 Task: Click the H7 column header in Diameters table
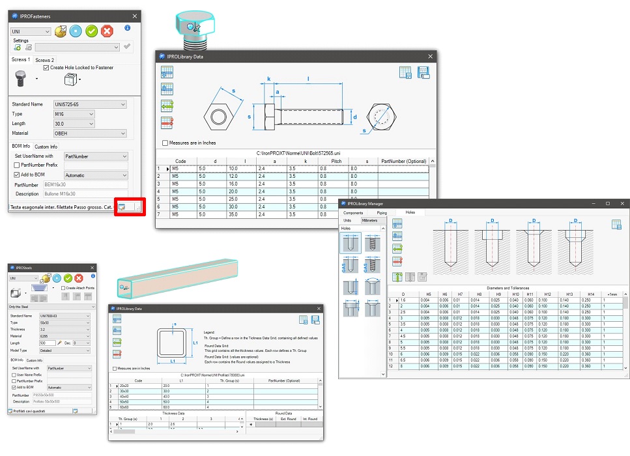tap(460, 294)
